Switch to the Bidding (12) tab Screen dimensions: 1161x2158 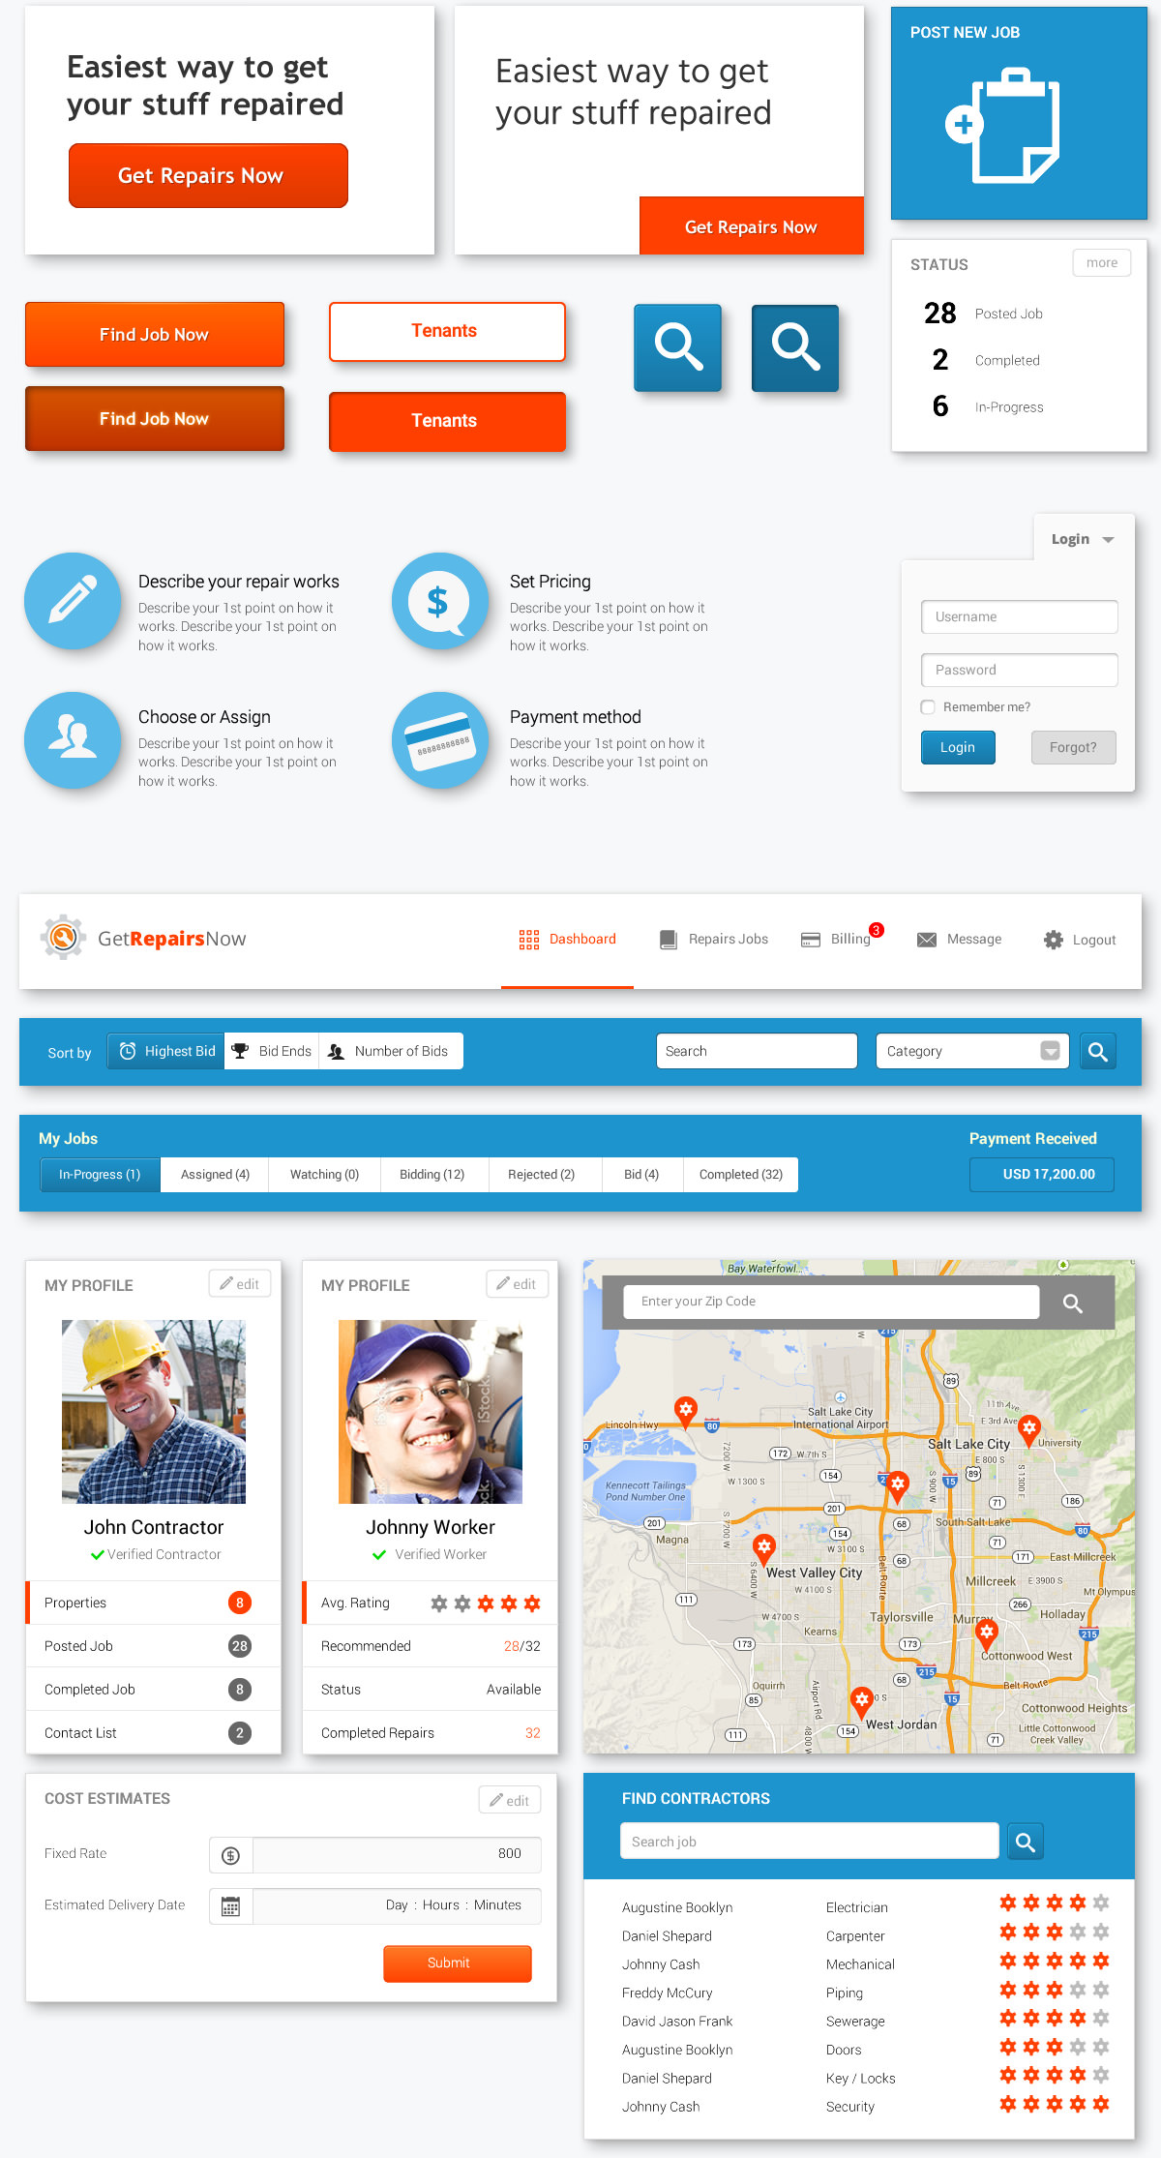[x=432, y=1175]
